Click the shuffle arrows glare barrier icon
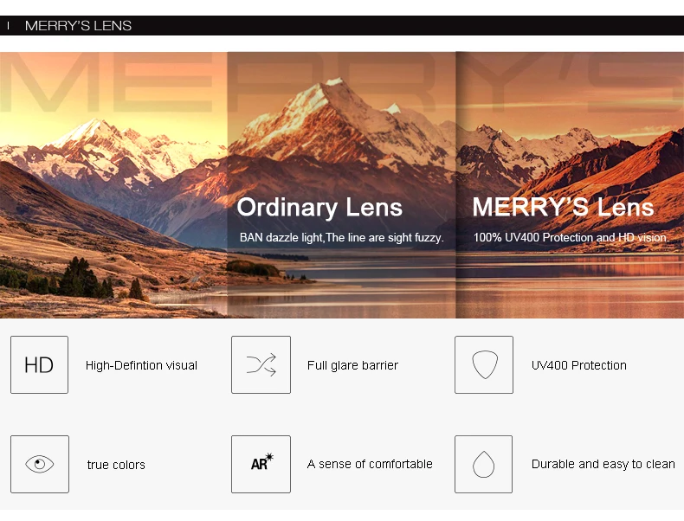The width and height of the screenshot is (684, 521). point(261,364)
